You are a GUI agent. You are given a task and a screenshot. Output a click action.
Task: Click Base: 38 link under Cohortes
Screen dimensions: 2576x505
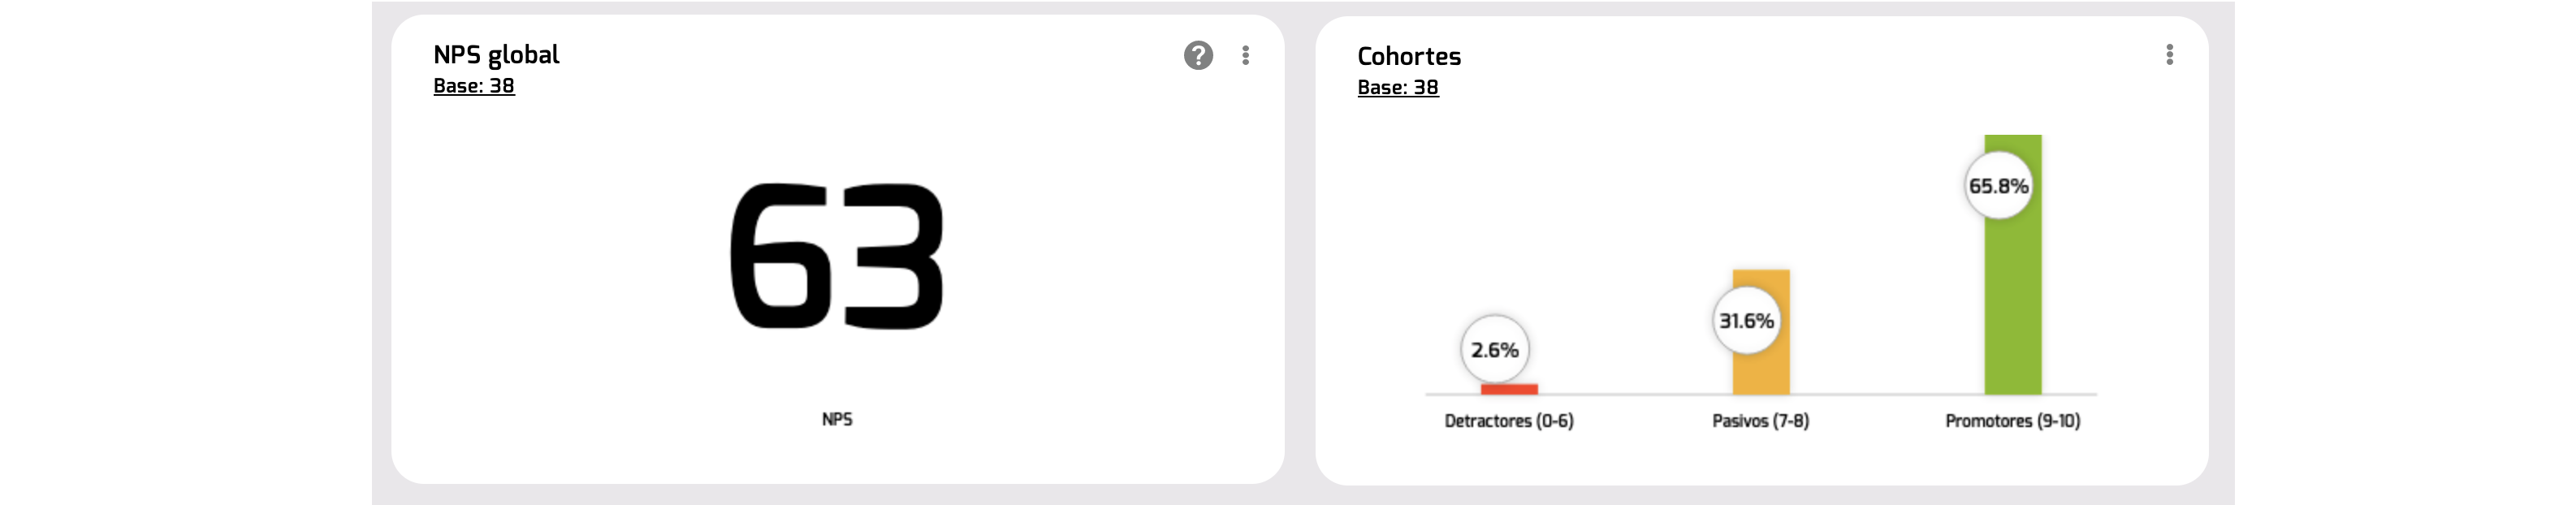1397,88
